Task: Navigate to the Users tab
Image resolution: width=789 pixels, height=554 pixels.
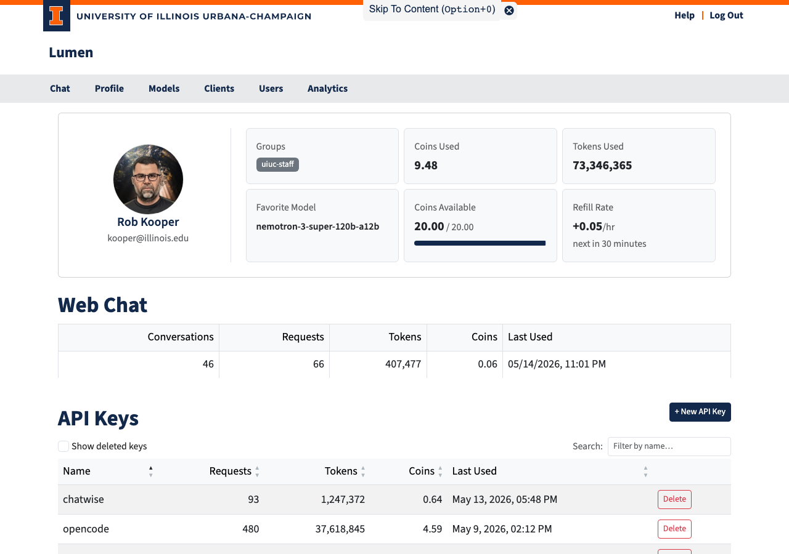Action: [x=271, y=89]
